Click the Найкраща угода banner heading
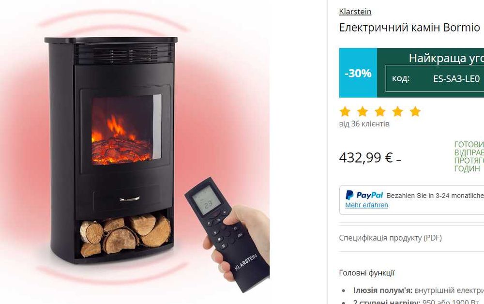The width and height of the screenshot is (484, 304). (x=446, y=58)
